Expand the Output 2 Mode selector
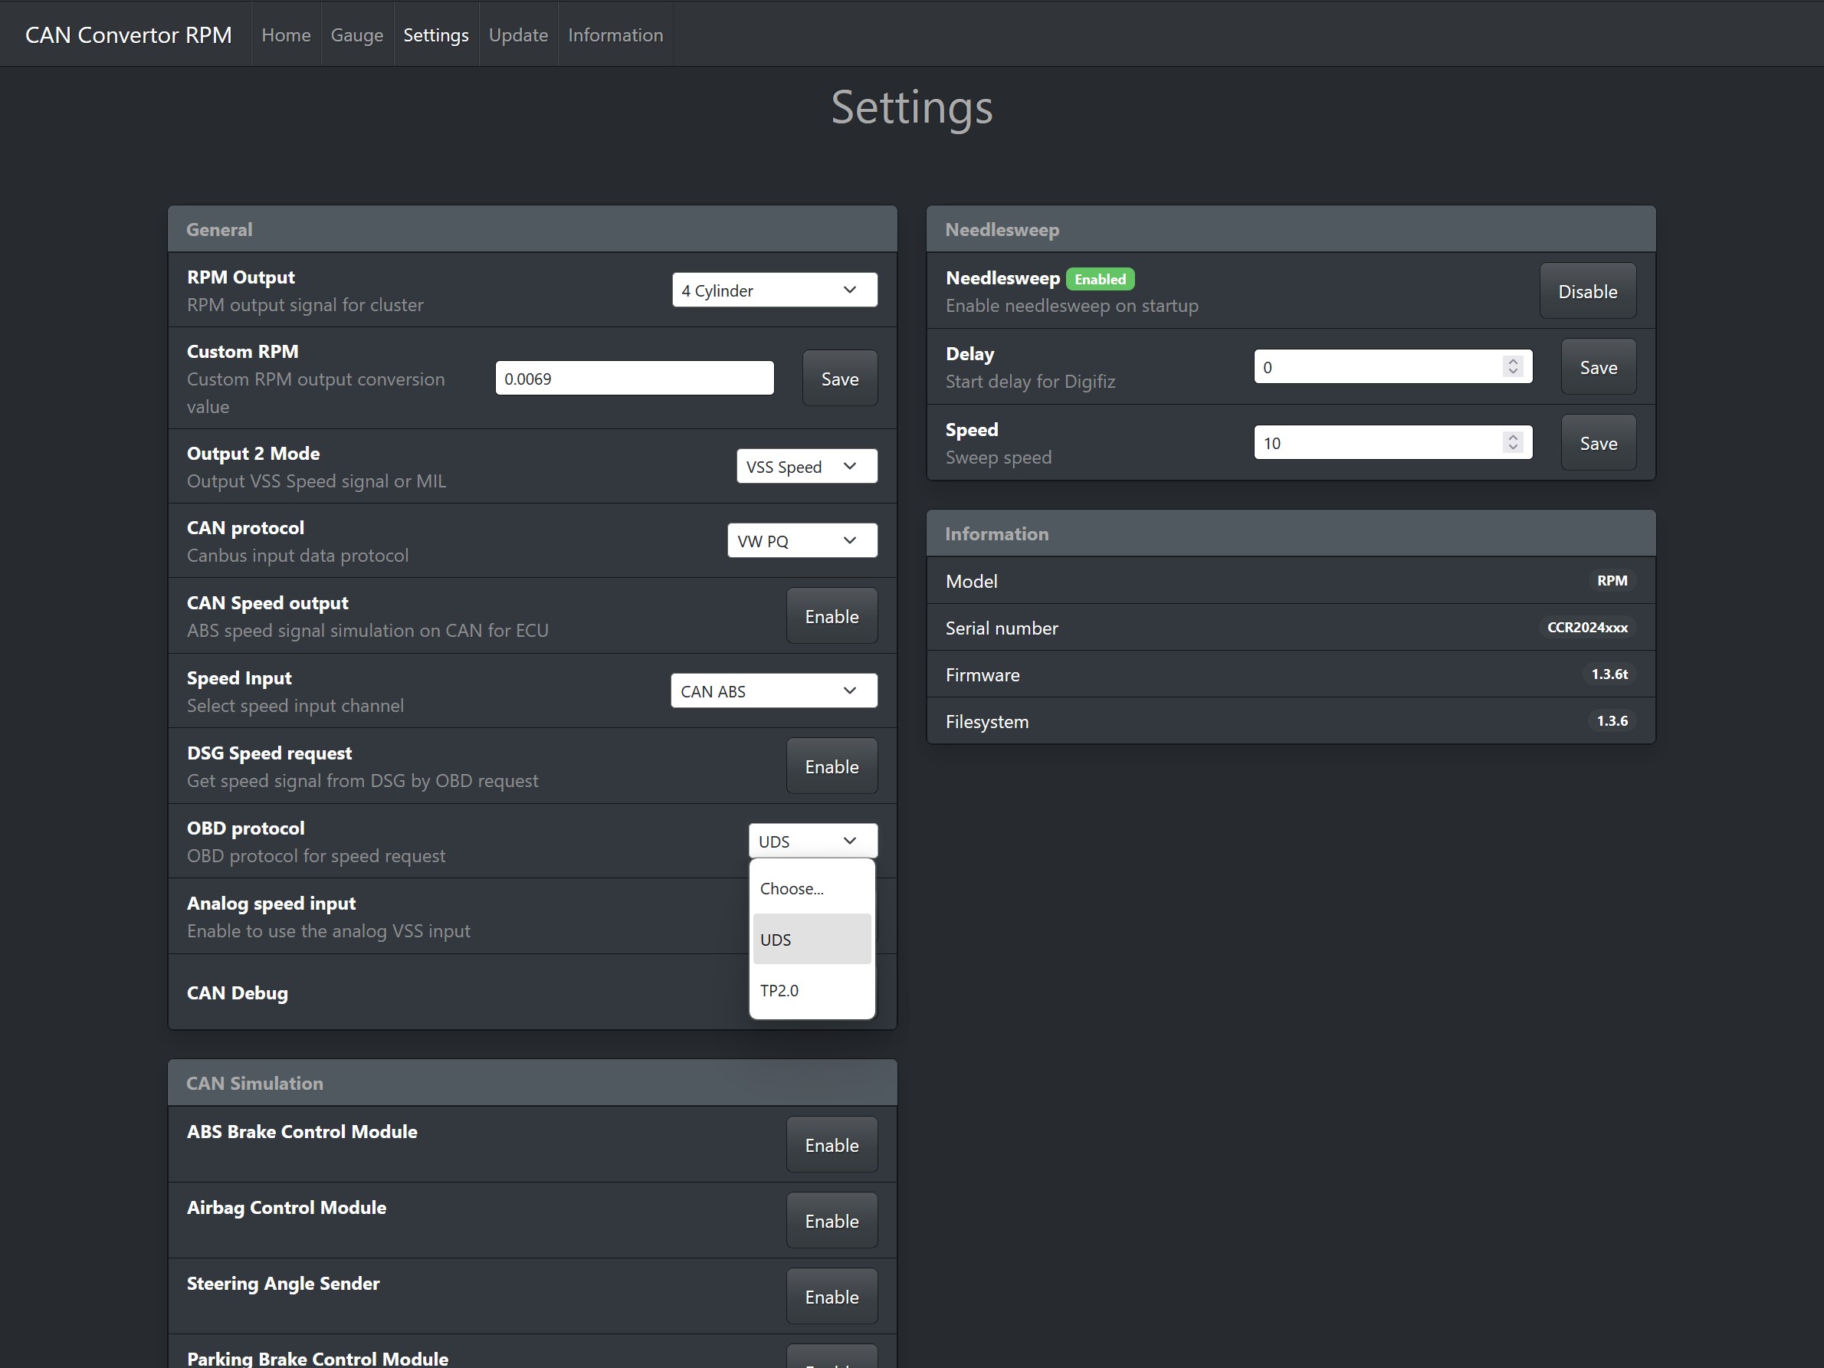 [x=805, y=466]
